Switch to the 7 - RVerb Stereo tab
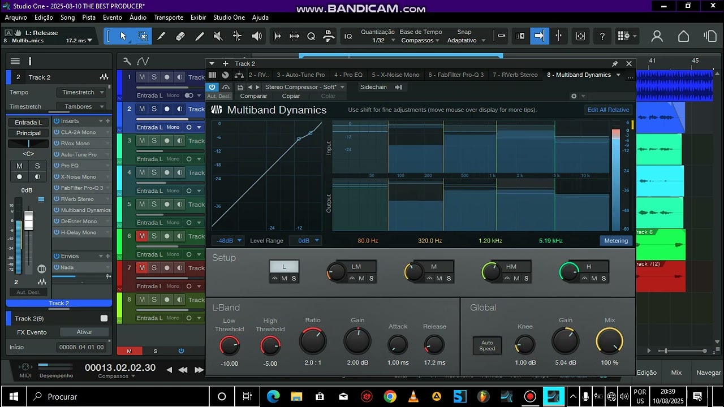This screenshot has height=407, width=724. pyautogui.click(x=515, y=75)
